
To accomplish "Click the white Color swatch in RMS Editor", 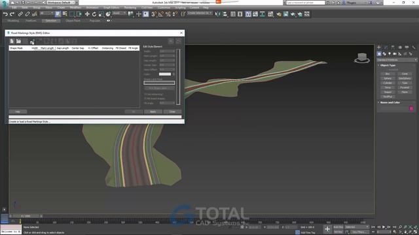I will (165, 74).
